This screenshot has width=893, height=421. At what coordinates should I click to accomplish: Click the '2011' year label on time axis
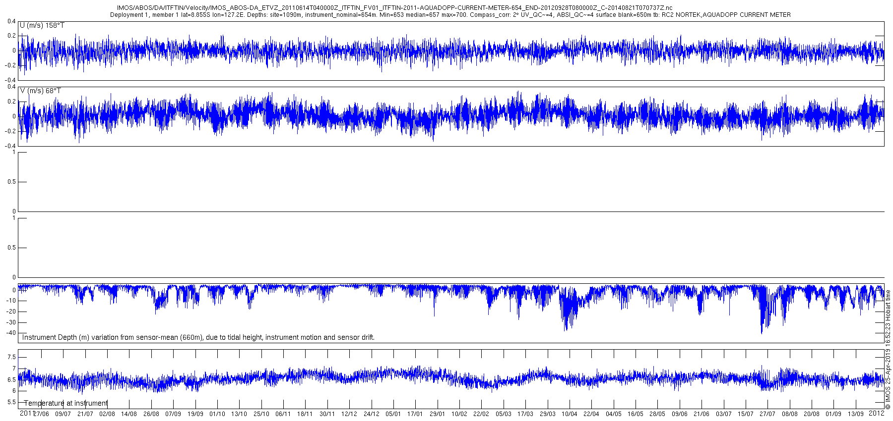click(x=27, y=413)
